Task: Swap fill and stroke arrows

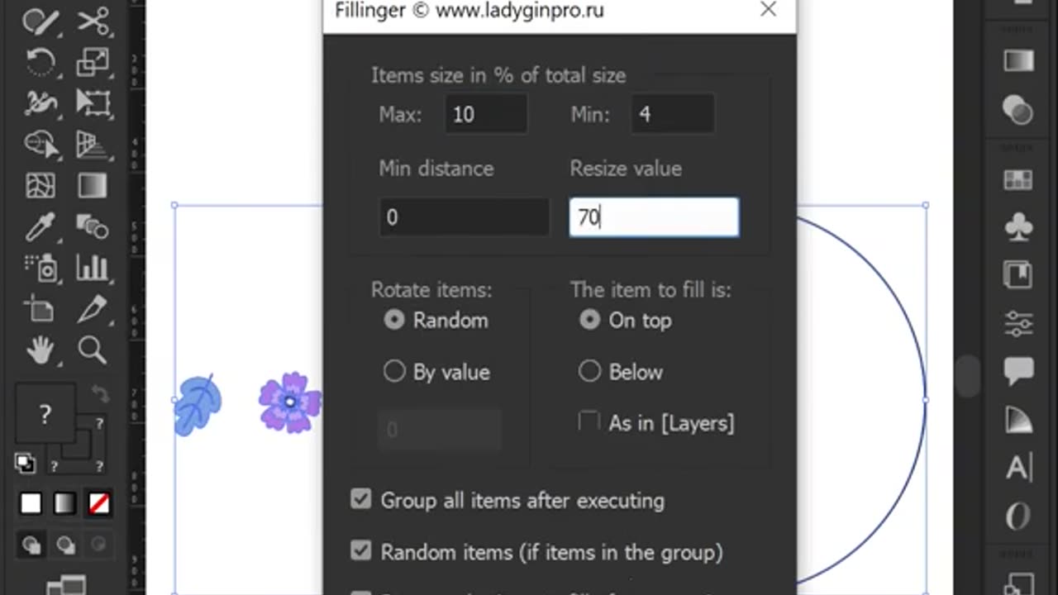Action: pos(99,394)
